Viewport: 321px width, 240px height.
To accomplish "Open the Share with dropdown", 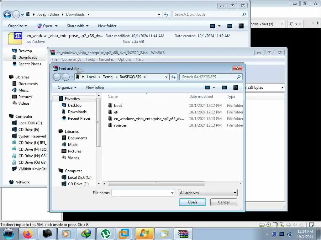I will (78, 26).
